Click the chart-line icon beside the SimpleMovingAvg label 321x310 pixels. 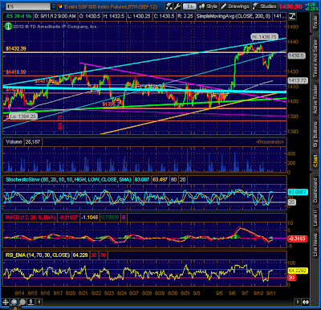[292, 16]
